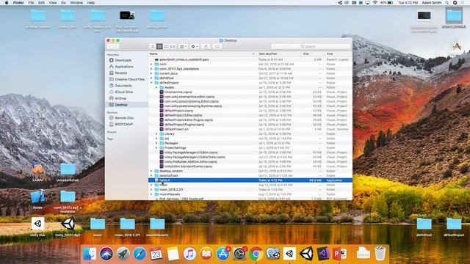Click in the Finder Search field
This screenshot has width=470, height=264.
coord(311,46)
